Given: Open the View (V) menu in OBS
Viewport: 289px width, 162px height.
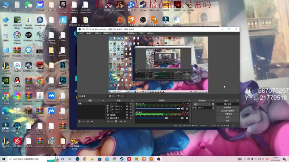Looking at the screenshot, I should (x=98, y=33).
